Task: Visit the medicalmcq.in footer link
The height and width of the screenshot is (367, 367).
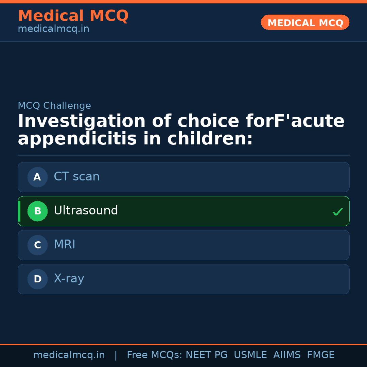Action: (x=69, y=355)
